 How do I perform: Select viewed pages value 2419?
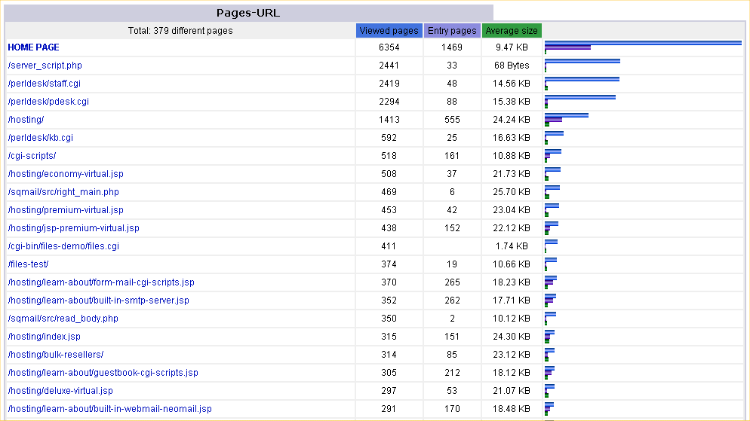pyautogui.click(x=389, y=84)
